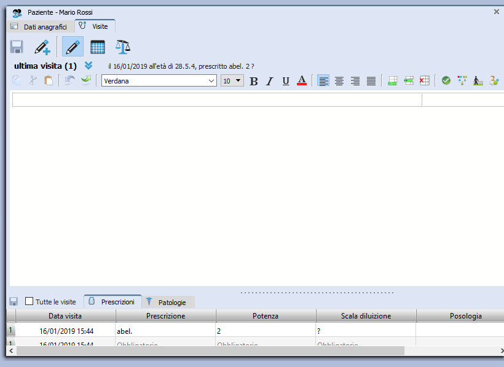Click the Prescrizione column header
The height and width of the screenshot is (367, 504).
(165, 316)
